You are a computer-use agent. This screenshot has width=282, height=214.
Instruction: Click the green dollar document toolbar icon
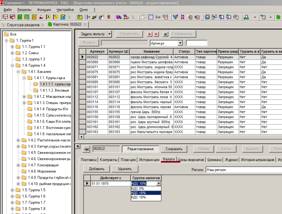20,17
